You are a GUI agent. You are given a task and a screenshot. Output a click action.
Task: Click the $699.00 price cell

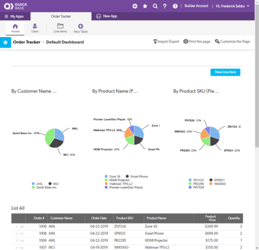pyautogui.click(x=211, y=234)
